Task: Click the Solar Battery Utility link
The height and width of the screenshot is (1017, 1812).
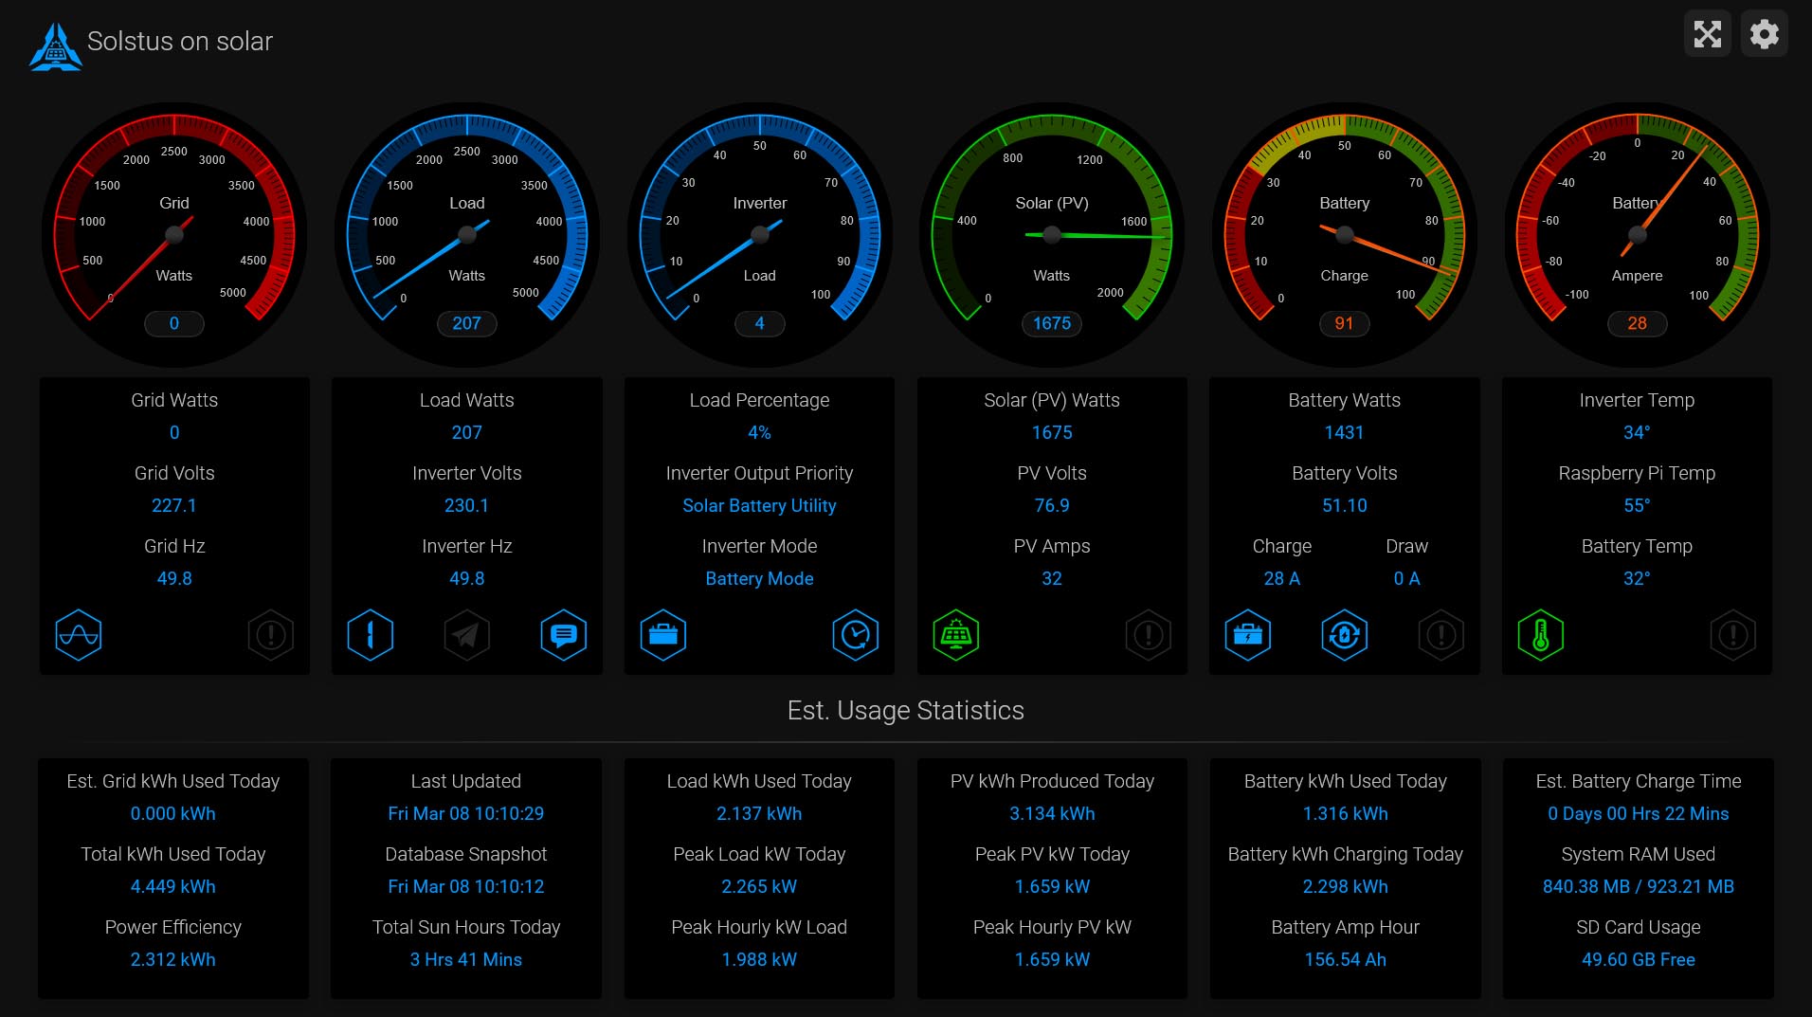Action: click(758, 505)
